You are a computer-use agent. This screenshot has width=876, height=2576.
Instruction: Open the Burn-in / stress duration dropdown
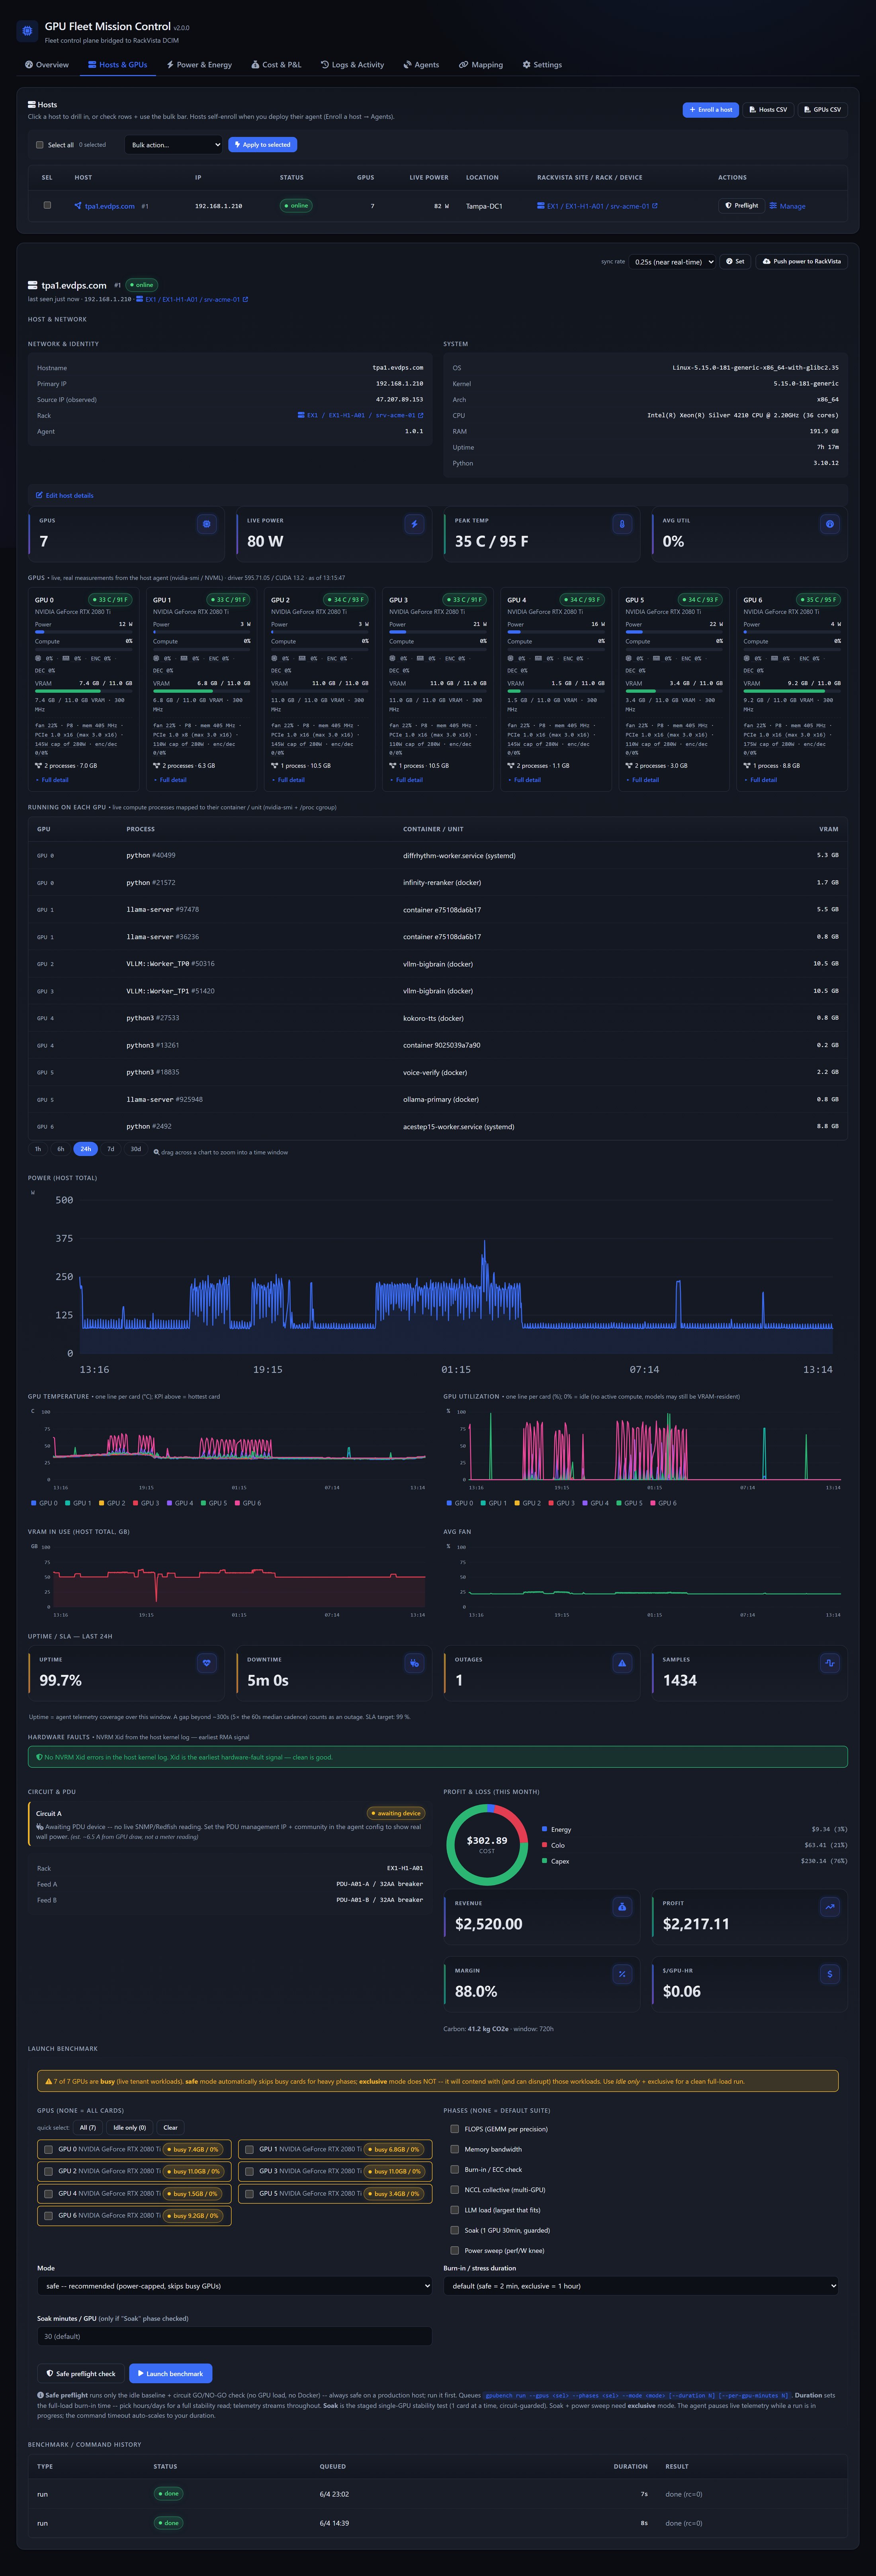(641, 2286)
